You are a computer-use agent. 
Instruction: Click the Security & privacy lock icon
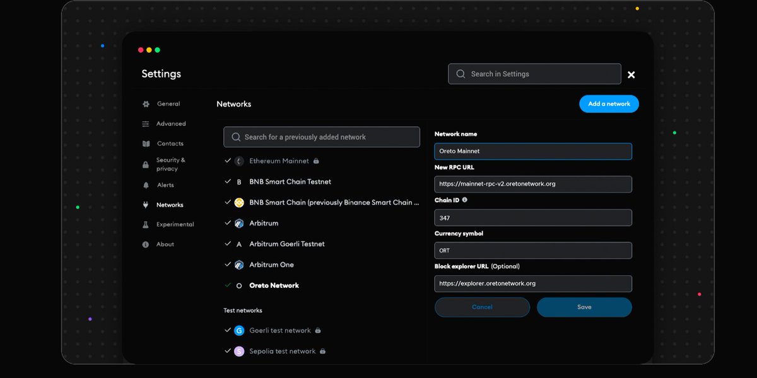(x=146, y=164)
